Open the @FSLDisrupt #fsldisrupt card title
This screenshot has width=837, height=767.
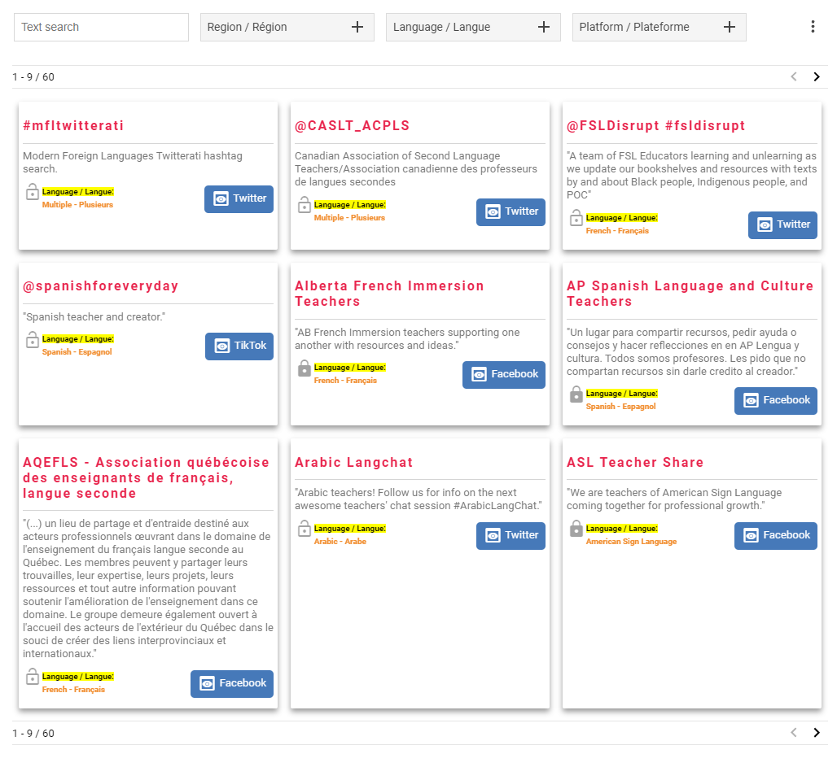pyautogui.click(x=657, y=125)
